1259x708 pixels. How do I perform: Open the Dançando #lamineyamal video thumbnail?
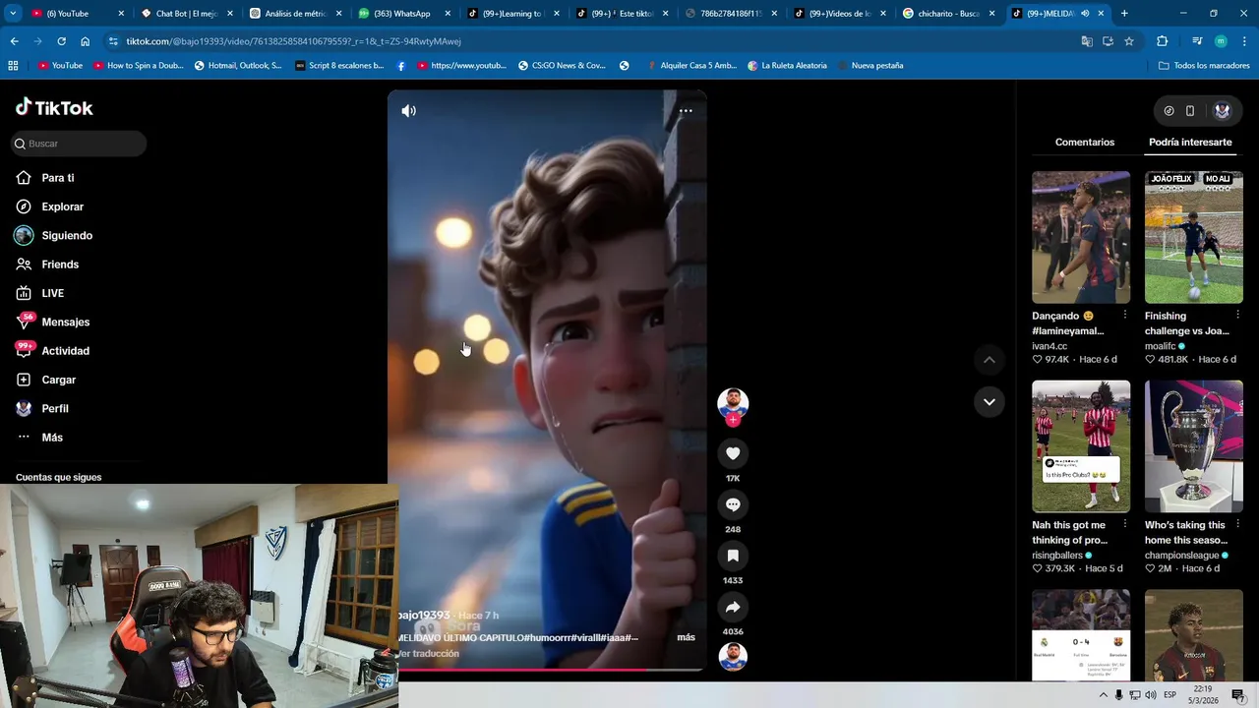[x=1081, y=237]
